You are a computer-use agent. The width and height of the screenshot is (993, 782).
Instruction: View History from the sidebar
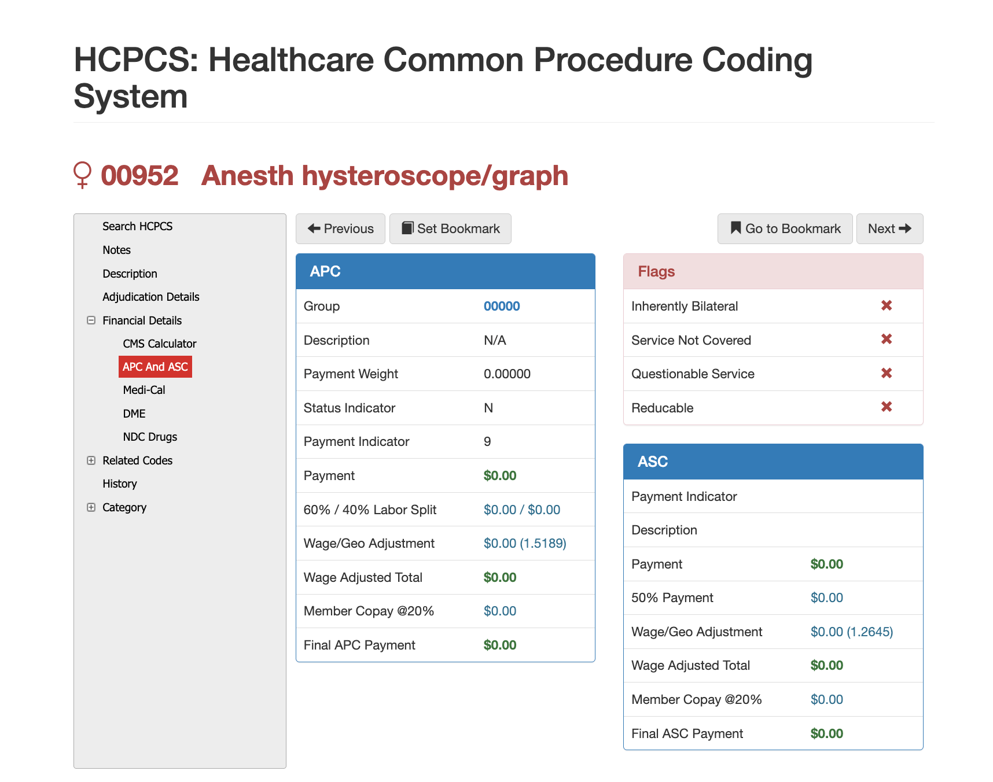(x=119, y=484)
